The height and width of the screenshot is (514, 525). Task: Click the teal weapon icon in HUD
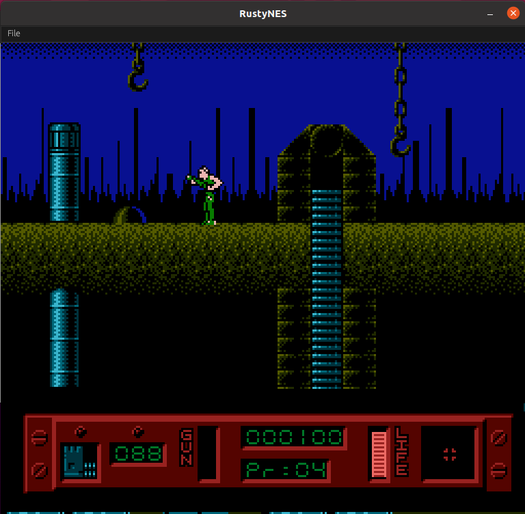(80, 461)
